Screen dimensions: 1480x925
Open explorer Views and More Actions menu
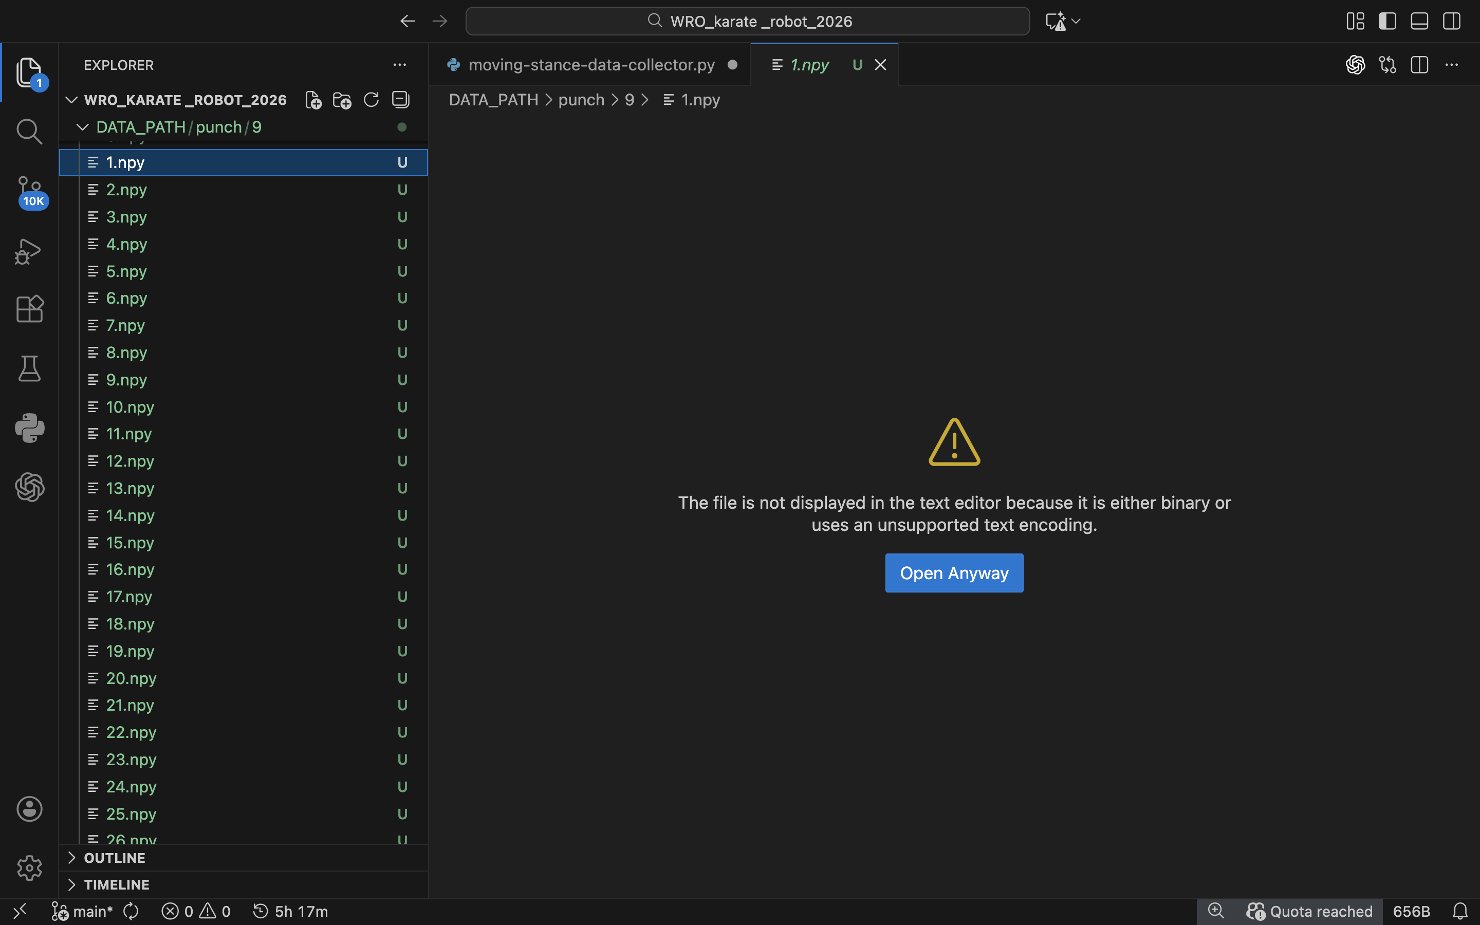click(x=399, y=65)
